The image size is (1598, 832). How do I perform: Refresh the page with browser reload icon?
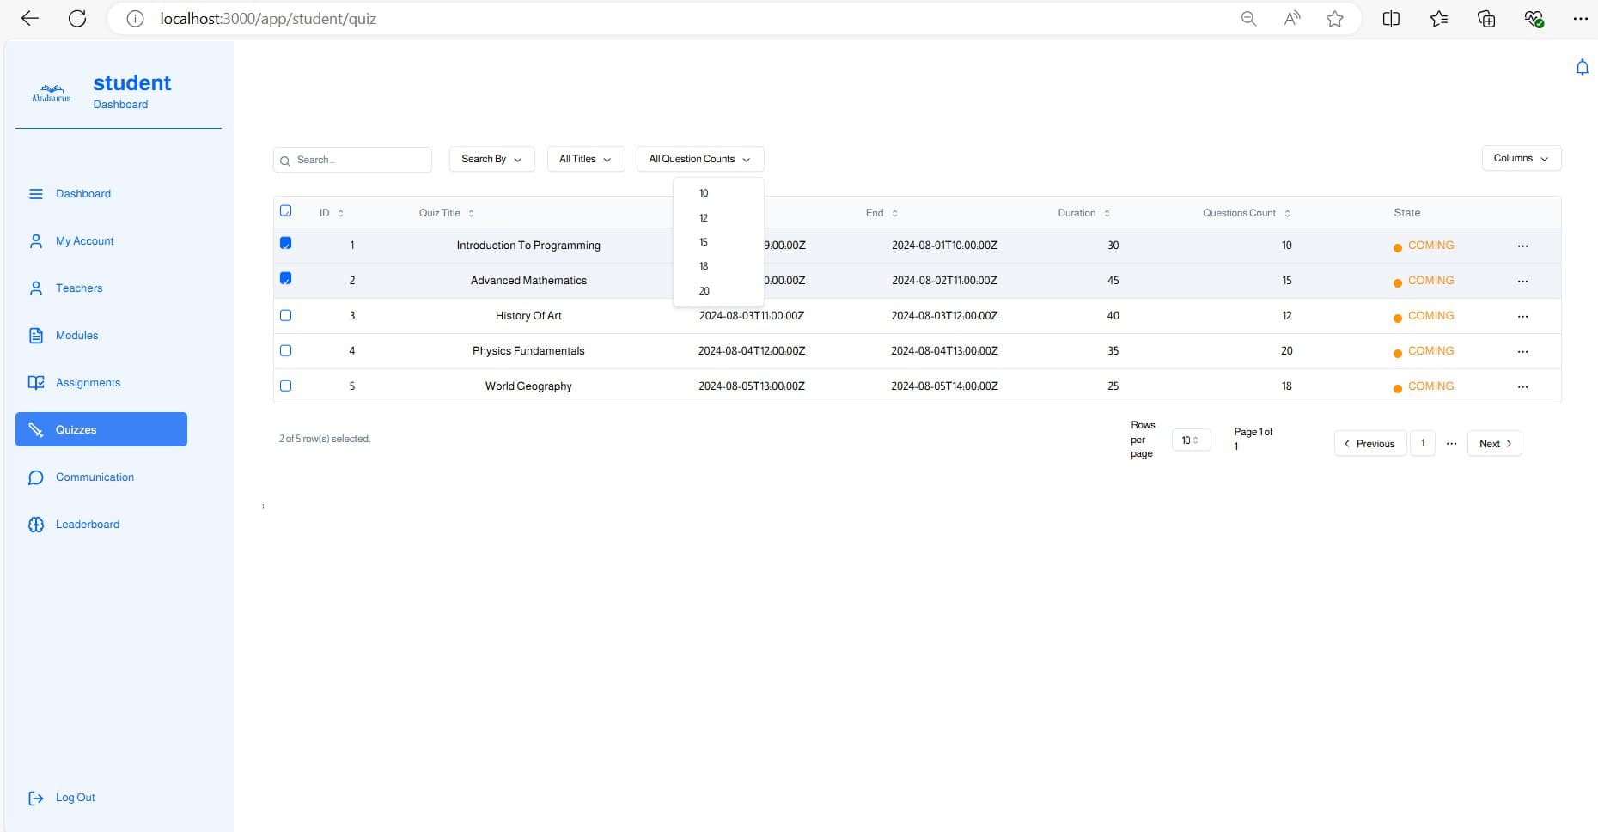click(77, 19)
